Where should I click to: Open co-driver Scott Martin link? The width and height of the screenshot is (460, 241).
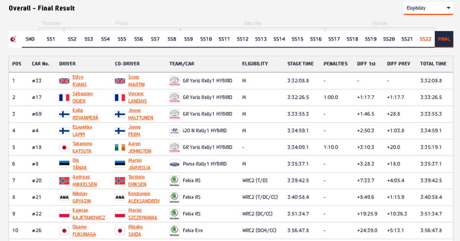point(136,81)
